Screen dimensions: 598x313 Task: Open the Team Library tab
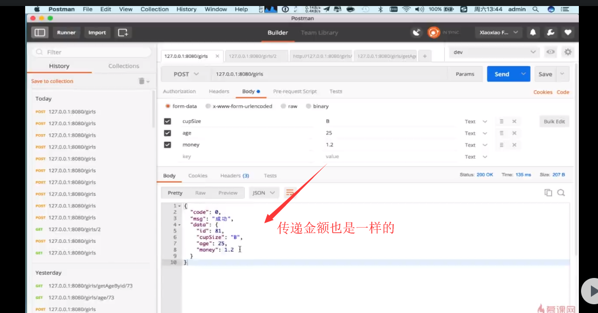pos(319,32)
